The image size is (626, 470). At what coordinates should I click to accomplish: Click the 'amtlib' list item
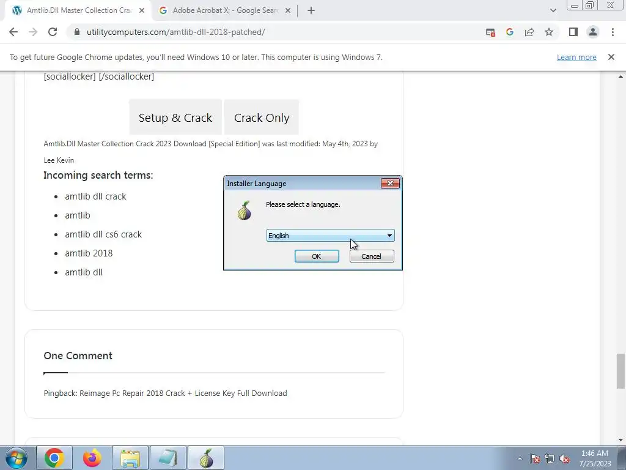tap(78, 215)
